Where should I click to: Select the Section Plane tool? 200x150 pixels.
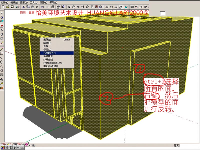click(x=2, y=88)
